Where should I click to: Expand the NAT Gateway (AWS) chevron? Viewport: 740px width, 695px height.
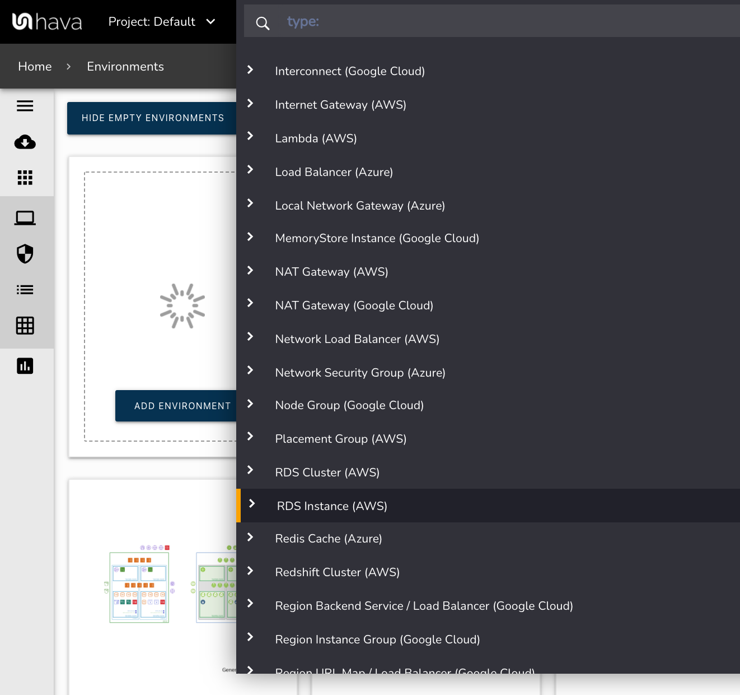click(x=250, y=271)
